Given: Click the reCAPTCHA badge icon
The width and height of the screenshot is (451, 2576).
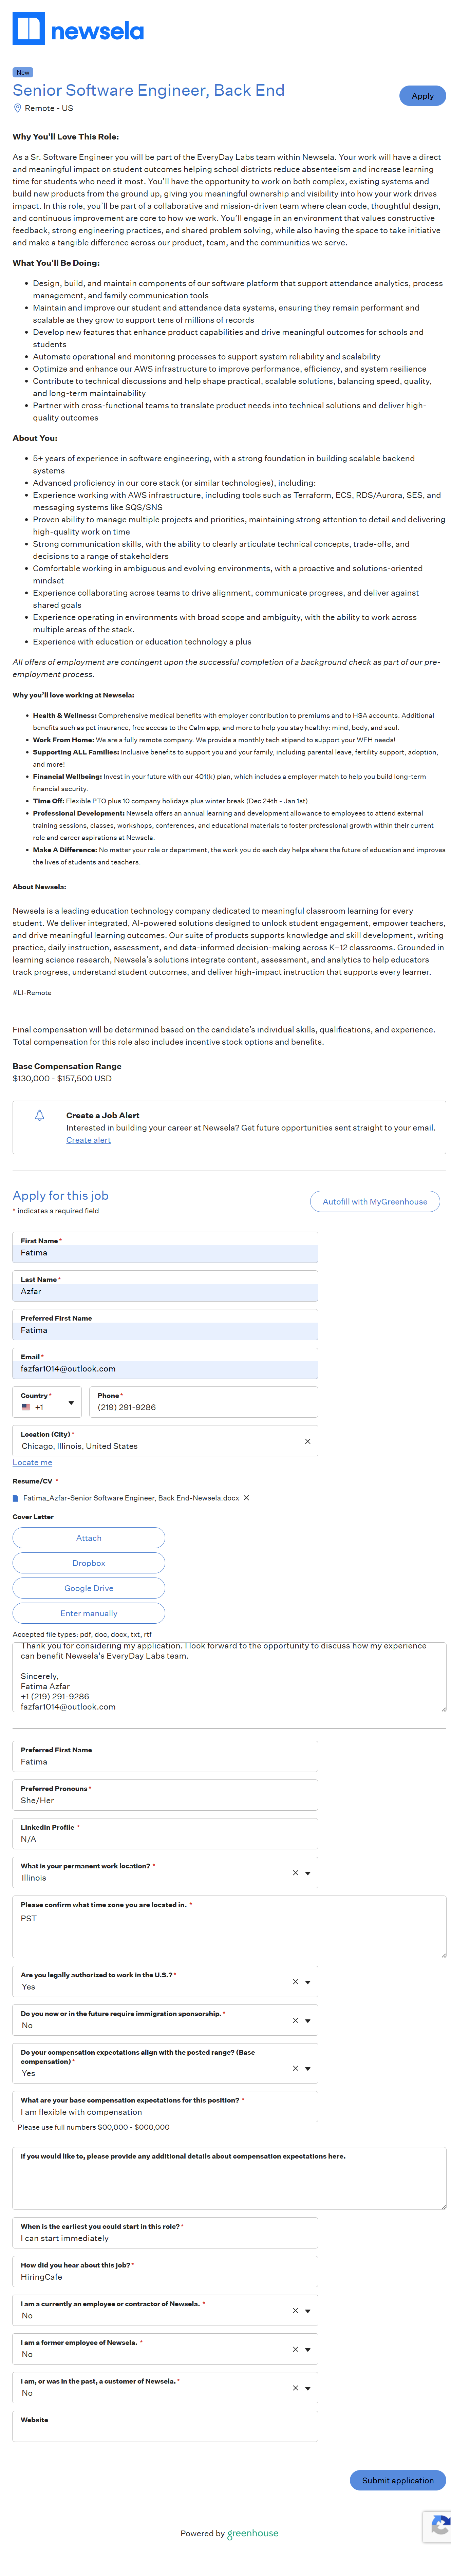Looking at the screenshot, I should [x=438, y=2526].
